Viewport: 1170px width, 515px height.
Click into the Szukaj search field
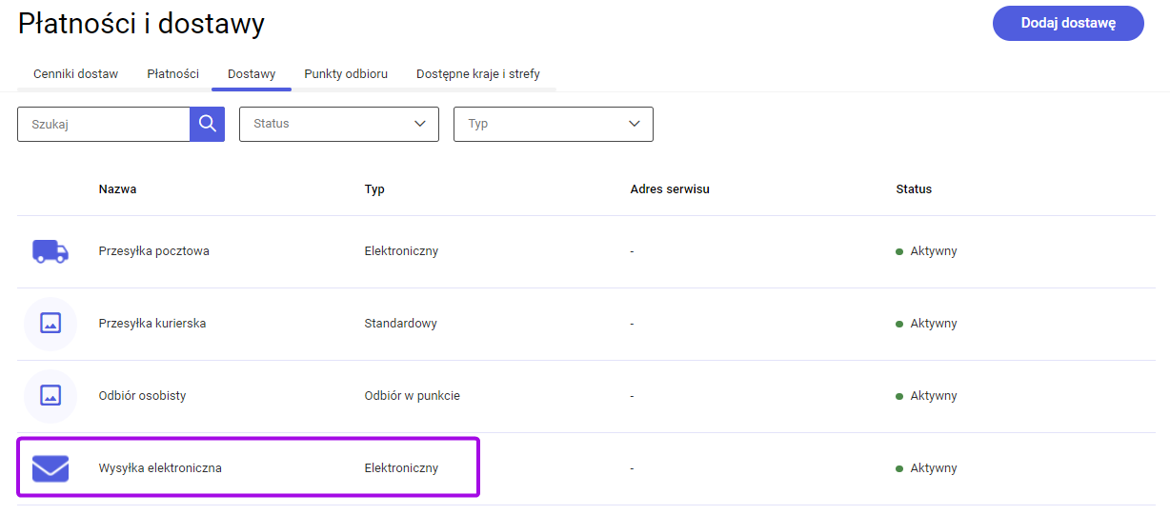click(104, 124)
